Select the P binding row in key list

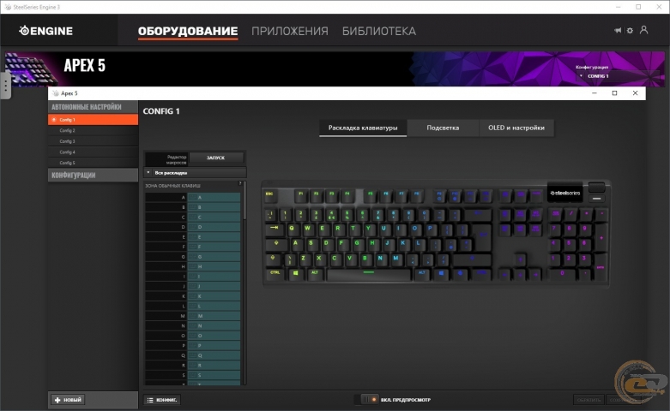tap(193, 346)
